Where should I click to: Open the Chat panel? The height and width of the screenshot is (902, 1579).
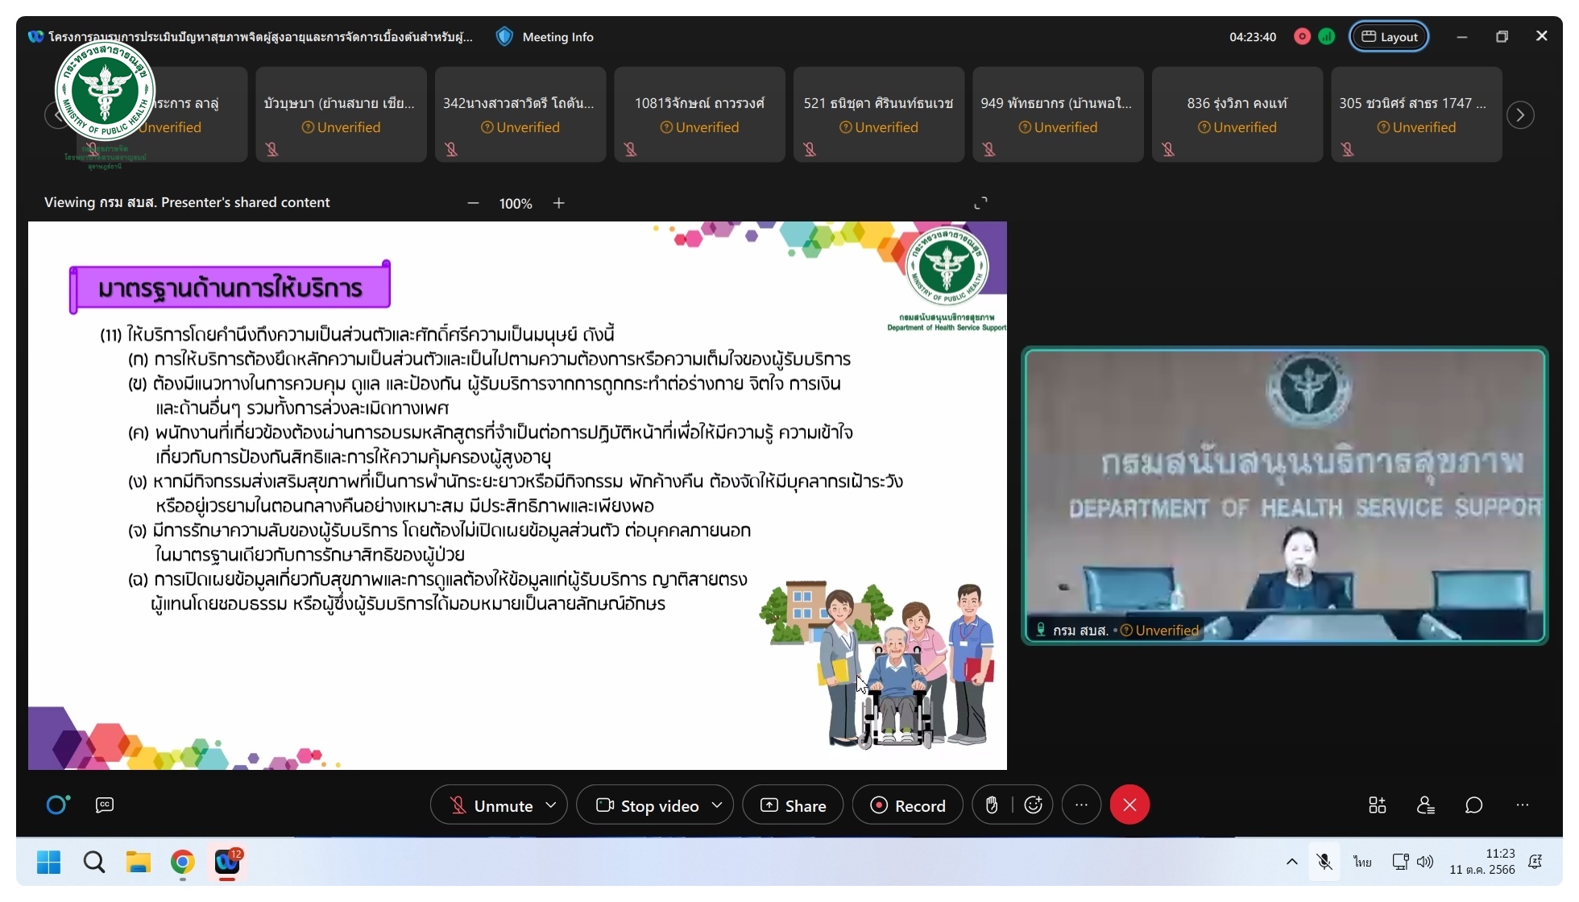click(1474, 805)
